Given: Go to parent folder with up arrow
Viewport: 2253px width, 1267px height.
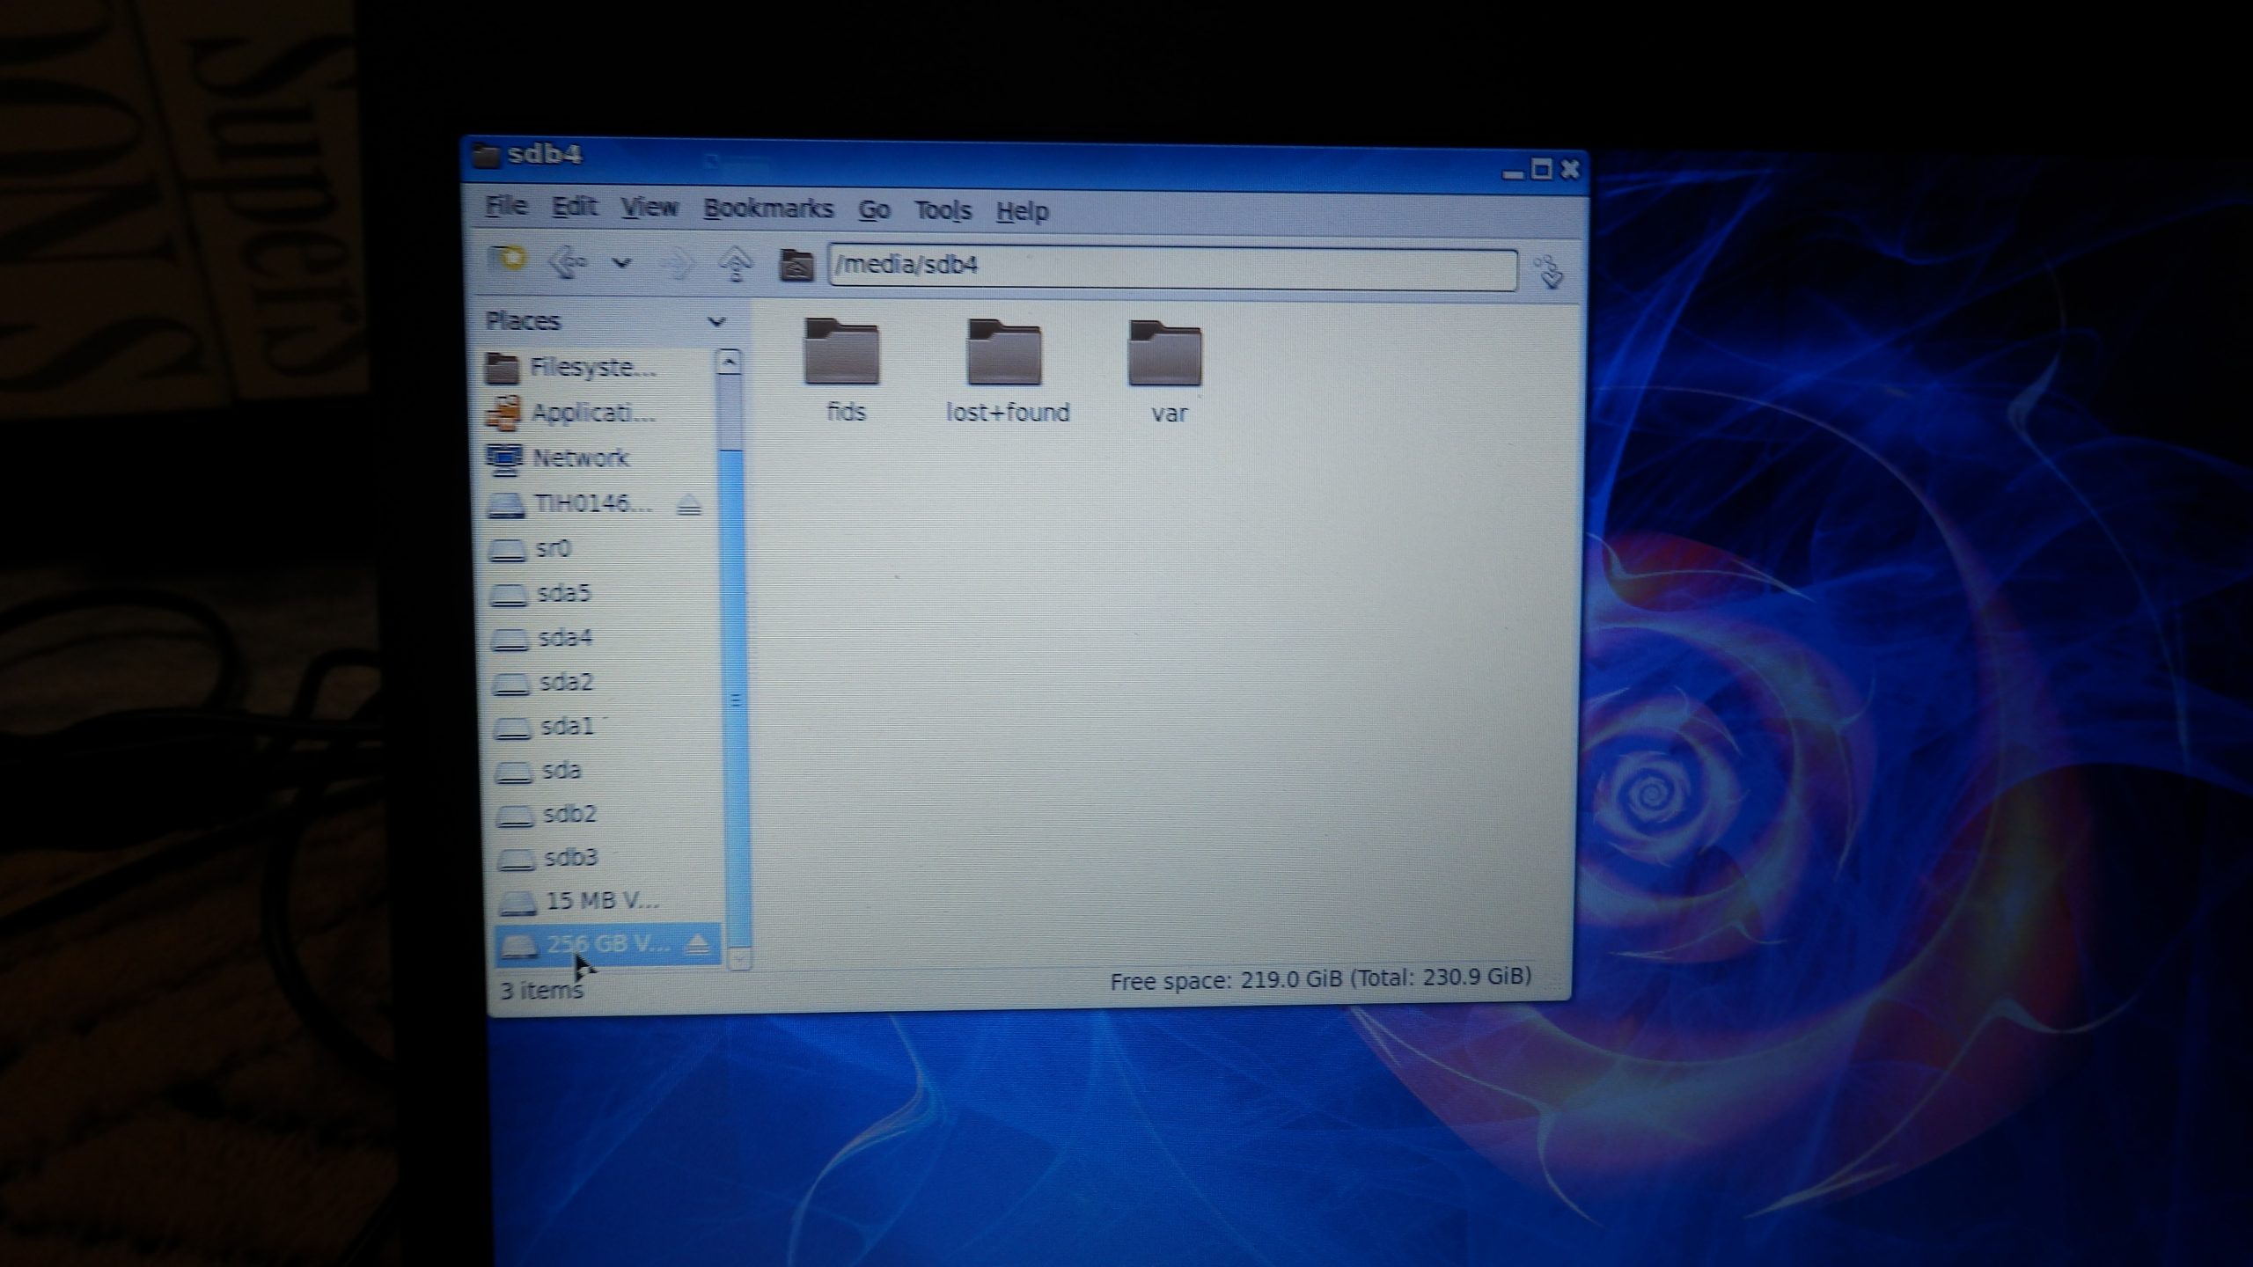Looking at the screenshot, I should [736, 264].
